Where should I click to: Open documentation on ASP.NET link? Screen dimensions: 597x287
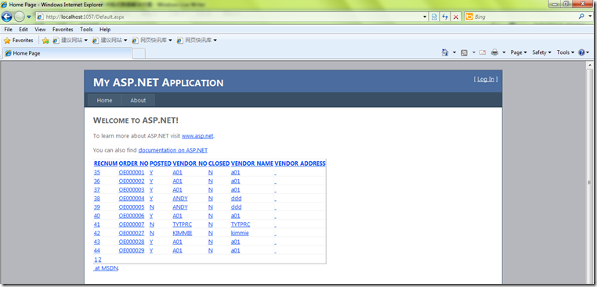173,150
